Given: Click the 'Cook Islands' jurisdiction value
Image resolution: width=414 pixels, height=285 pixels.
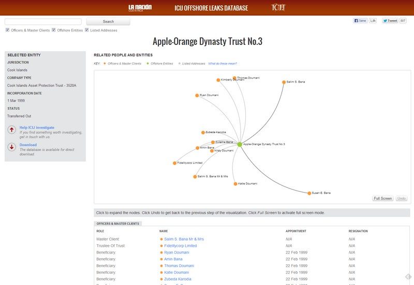Looking at the screenshot, I should click(17, 70).
